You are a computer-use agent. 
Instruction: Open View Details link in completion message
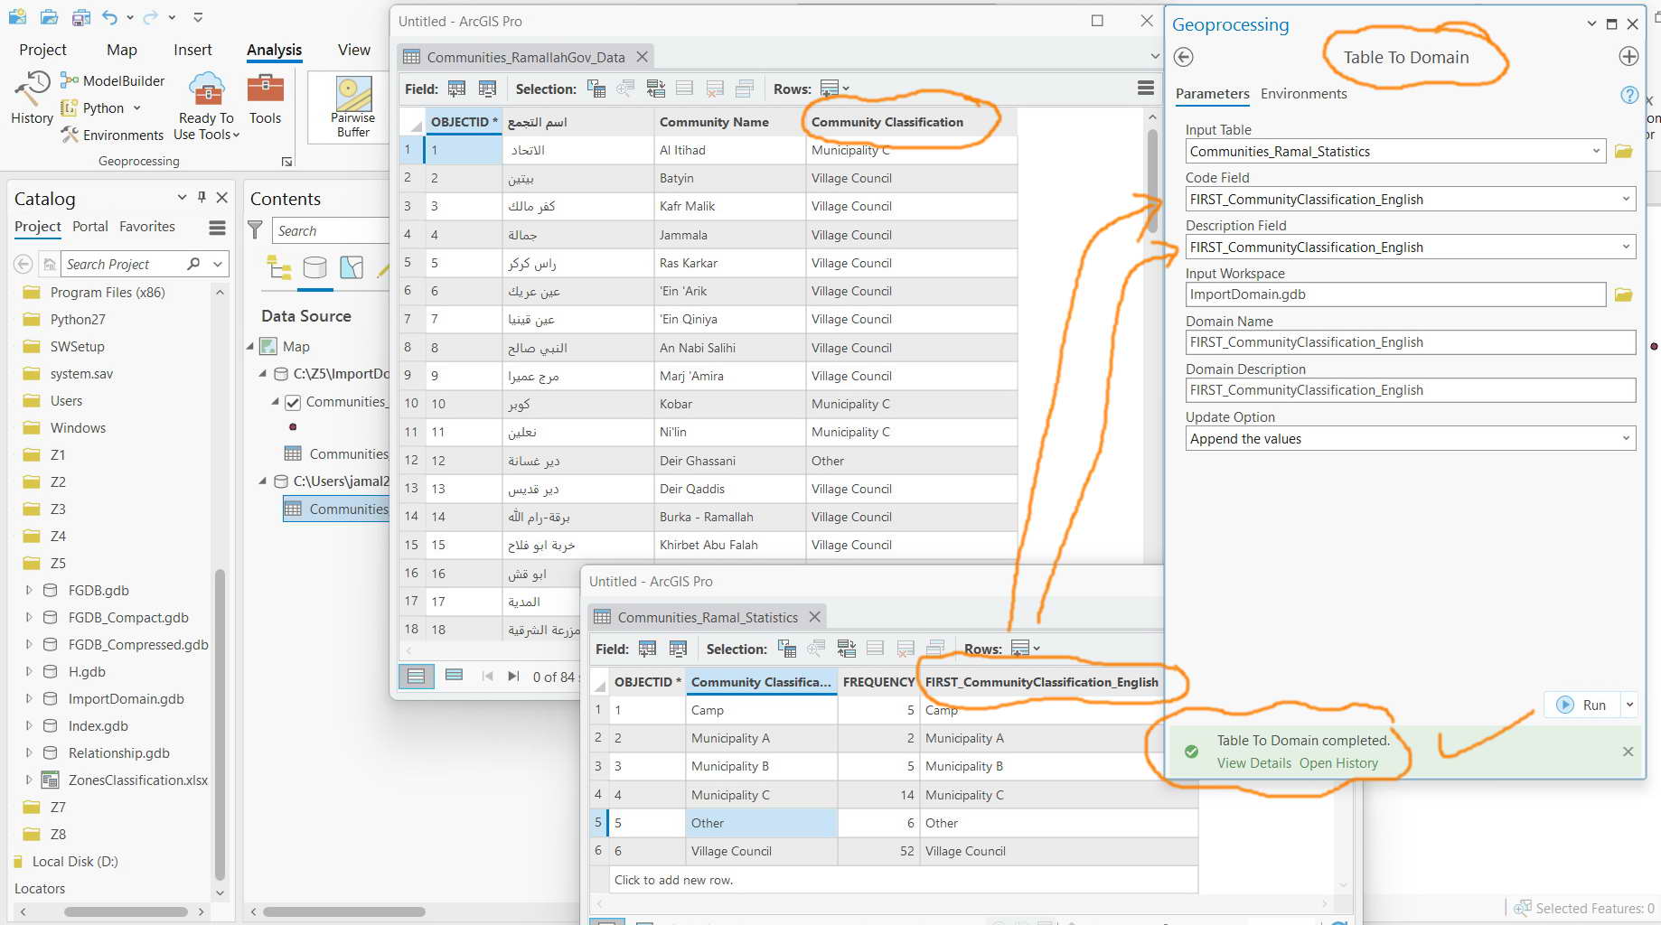click(1253, 762)
